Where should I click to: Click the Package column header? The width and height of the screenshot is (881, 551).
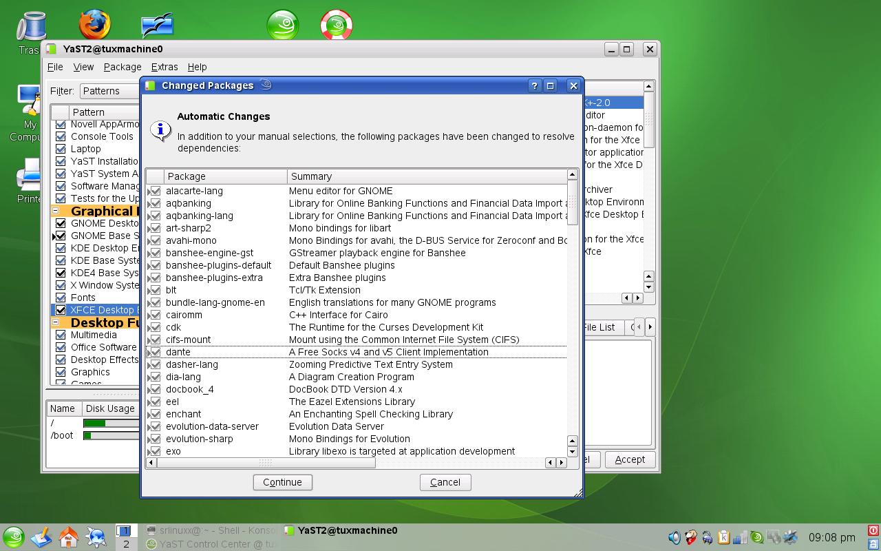point(225,176)
